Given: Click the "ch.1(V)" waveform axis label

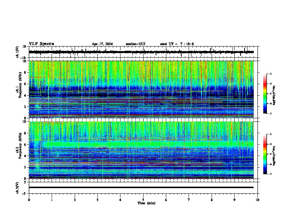Looking at the screenshot, I should pos(18,52).
